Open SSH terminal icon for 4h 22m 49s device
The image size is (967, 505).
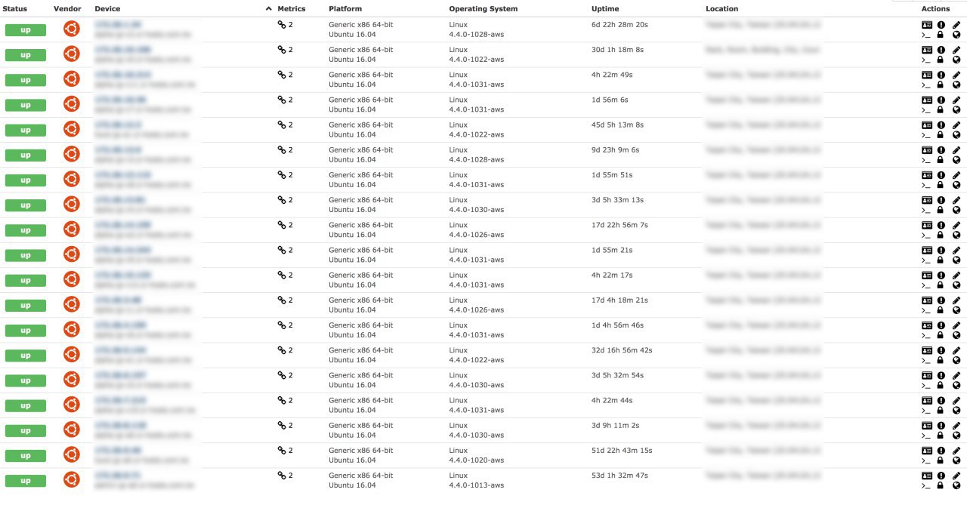[926, 85]
